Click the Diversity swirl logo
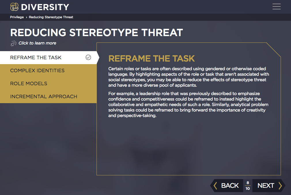Viewport: 291px width, 195px height. coord(14,7)
